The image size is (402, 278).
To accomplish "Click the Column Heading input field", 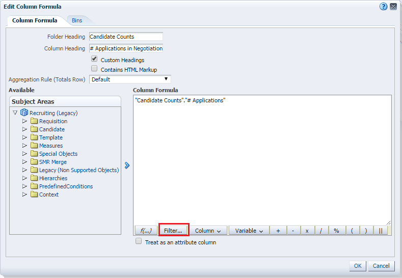I will click(126, 48).
